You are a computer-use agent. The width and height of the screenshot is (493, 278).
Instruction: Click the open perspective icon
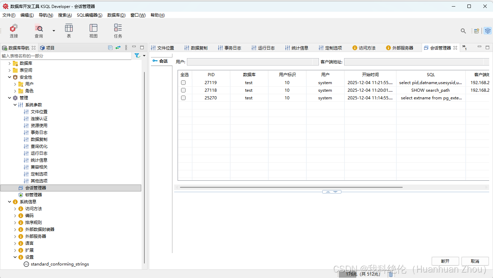click(477, 31)
